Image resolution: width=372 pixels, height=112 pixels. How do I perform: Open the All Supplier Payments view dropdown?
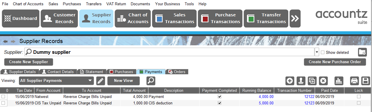56,81
